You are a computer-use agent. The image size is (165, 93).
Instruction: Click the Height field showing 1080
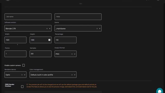40,40
